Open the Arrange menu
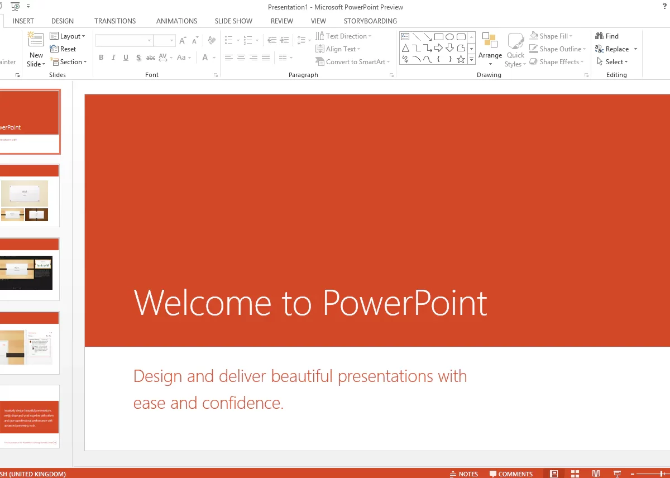 coord(490,49)
